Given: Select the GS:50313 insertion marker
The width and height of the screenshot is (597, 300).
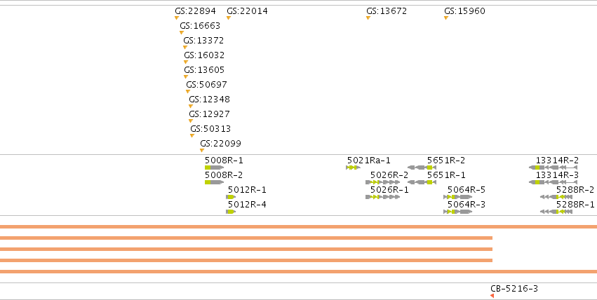Looking at the screenshot, I should click(192, 136).
